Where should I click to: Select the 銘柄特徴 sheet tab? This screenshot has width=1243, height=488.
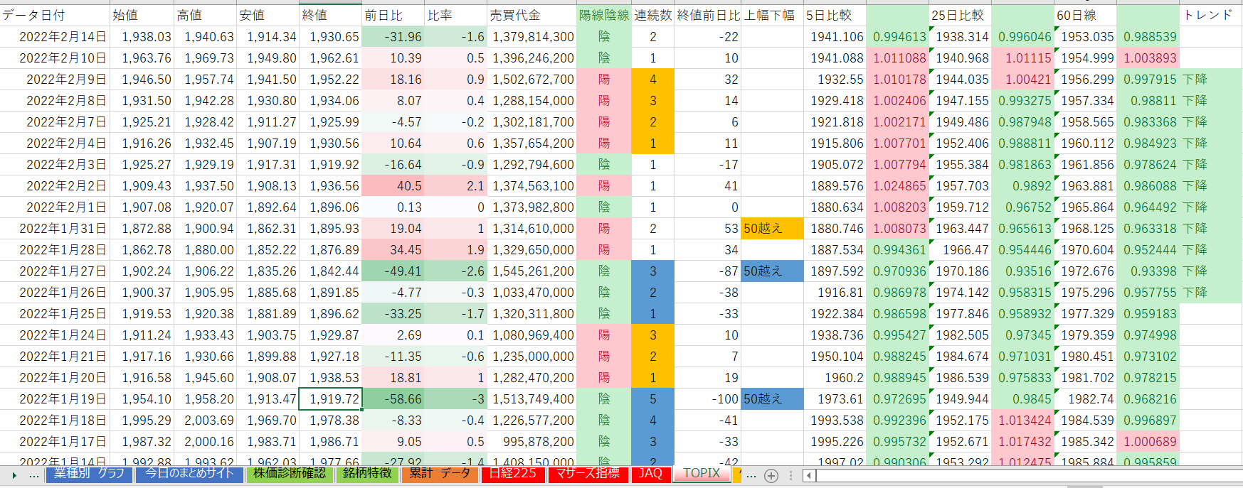click(x=367, y=473)
